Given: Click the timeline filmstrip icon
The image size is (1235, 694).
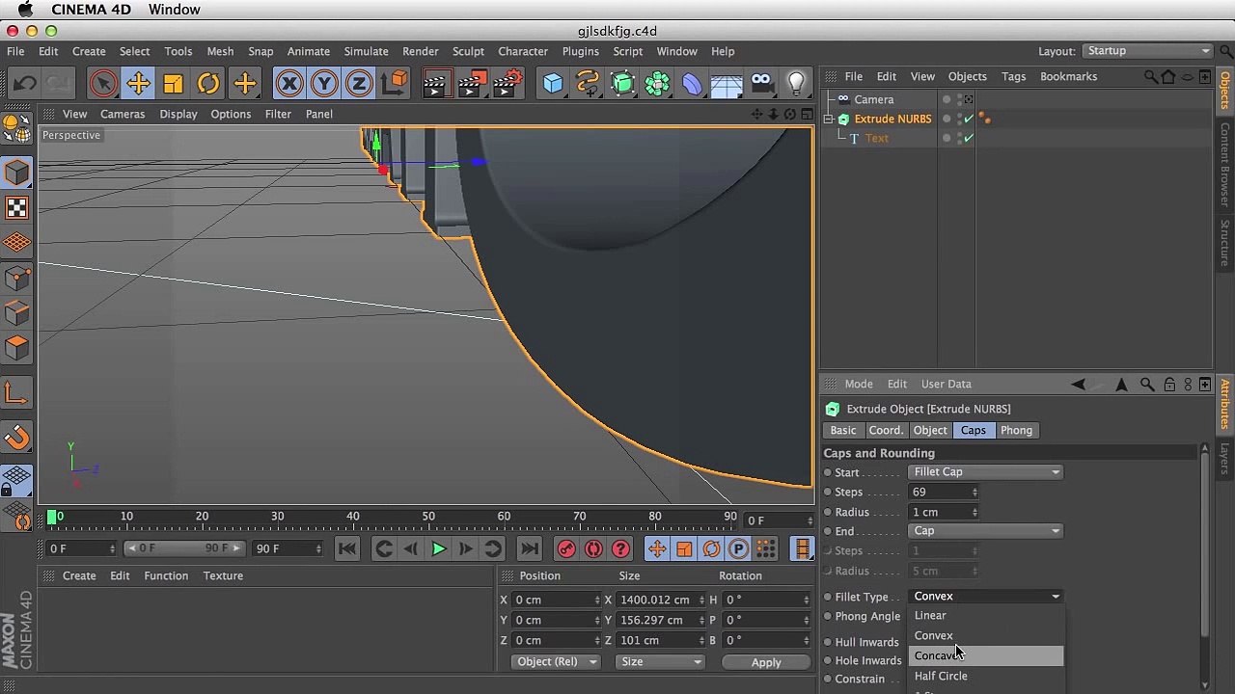Looking at the screenshot, I should tap(803, 548).
